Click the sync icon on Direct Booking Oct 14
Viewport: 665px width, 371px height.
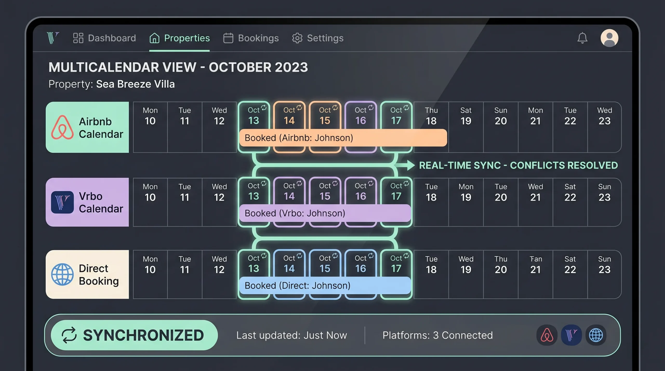299,256
